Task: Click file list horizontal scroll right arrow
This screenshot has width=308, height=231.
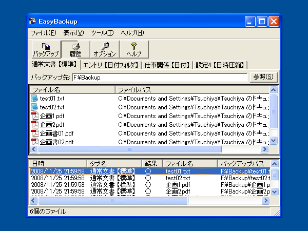Action: click(x=264, y=149)
